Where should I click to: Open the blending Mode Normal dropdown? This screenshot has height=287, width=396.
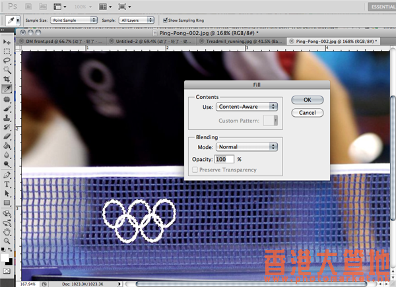[247, 147]
